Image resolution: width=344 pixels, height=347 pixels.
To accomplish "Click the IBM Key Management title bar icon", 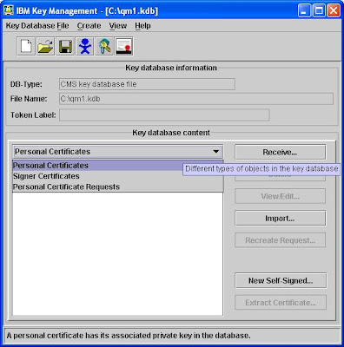I will [x=9, y=10].
